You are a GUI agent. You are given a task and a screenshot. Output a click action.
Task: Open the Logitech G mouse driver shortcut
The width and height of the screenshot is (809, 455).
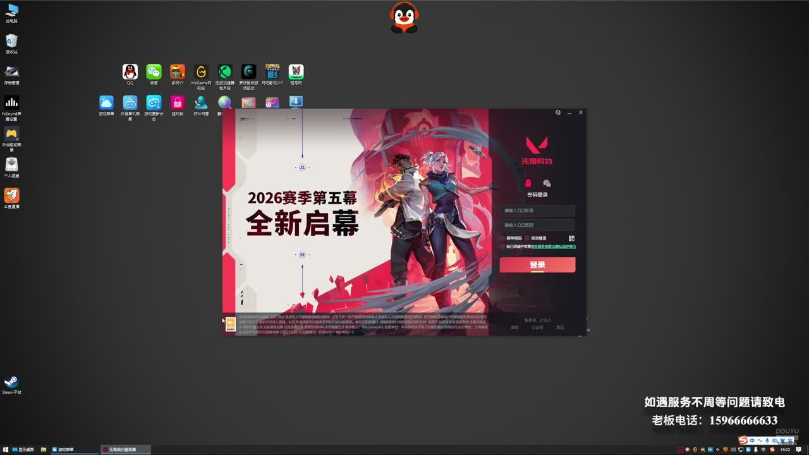248,77
